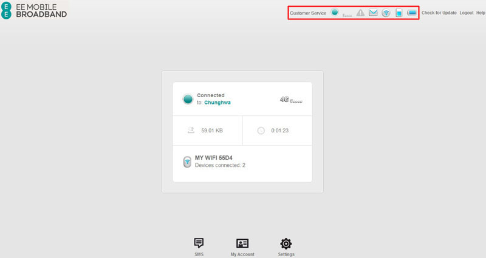Open the Settings gear menu
The image size is (486, 258).
pos(286,247)
